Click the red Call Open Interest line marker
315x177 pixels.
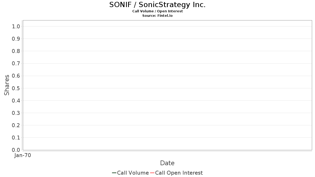click(152, 173)
